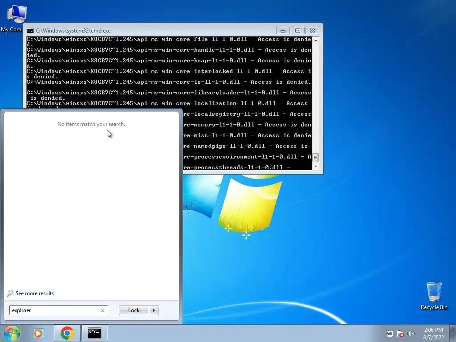The image size is (456, 342).
Task: Open the Action Center flag icon
Action: [400, 334]
